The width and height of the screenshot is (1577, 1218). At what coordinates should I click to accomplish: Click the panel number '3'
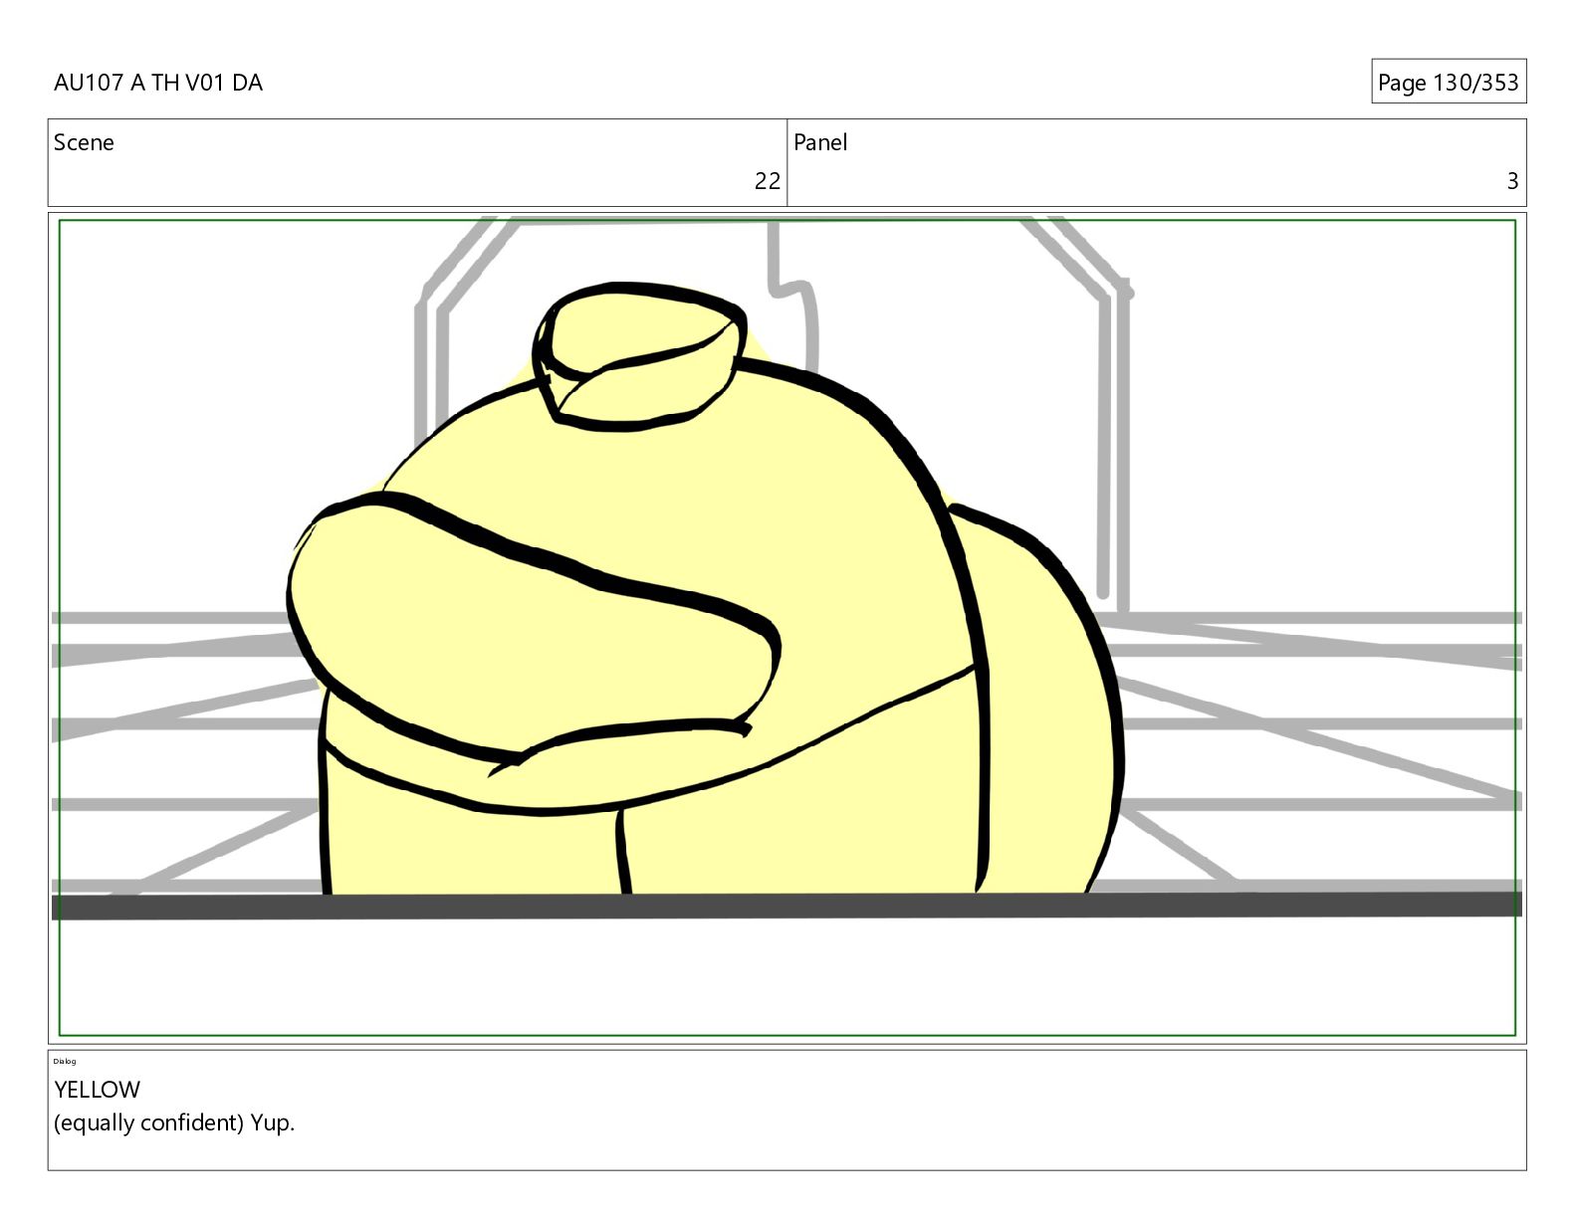1512,180
